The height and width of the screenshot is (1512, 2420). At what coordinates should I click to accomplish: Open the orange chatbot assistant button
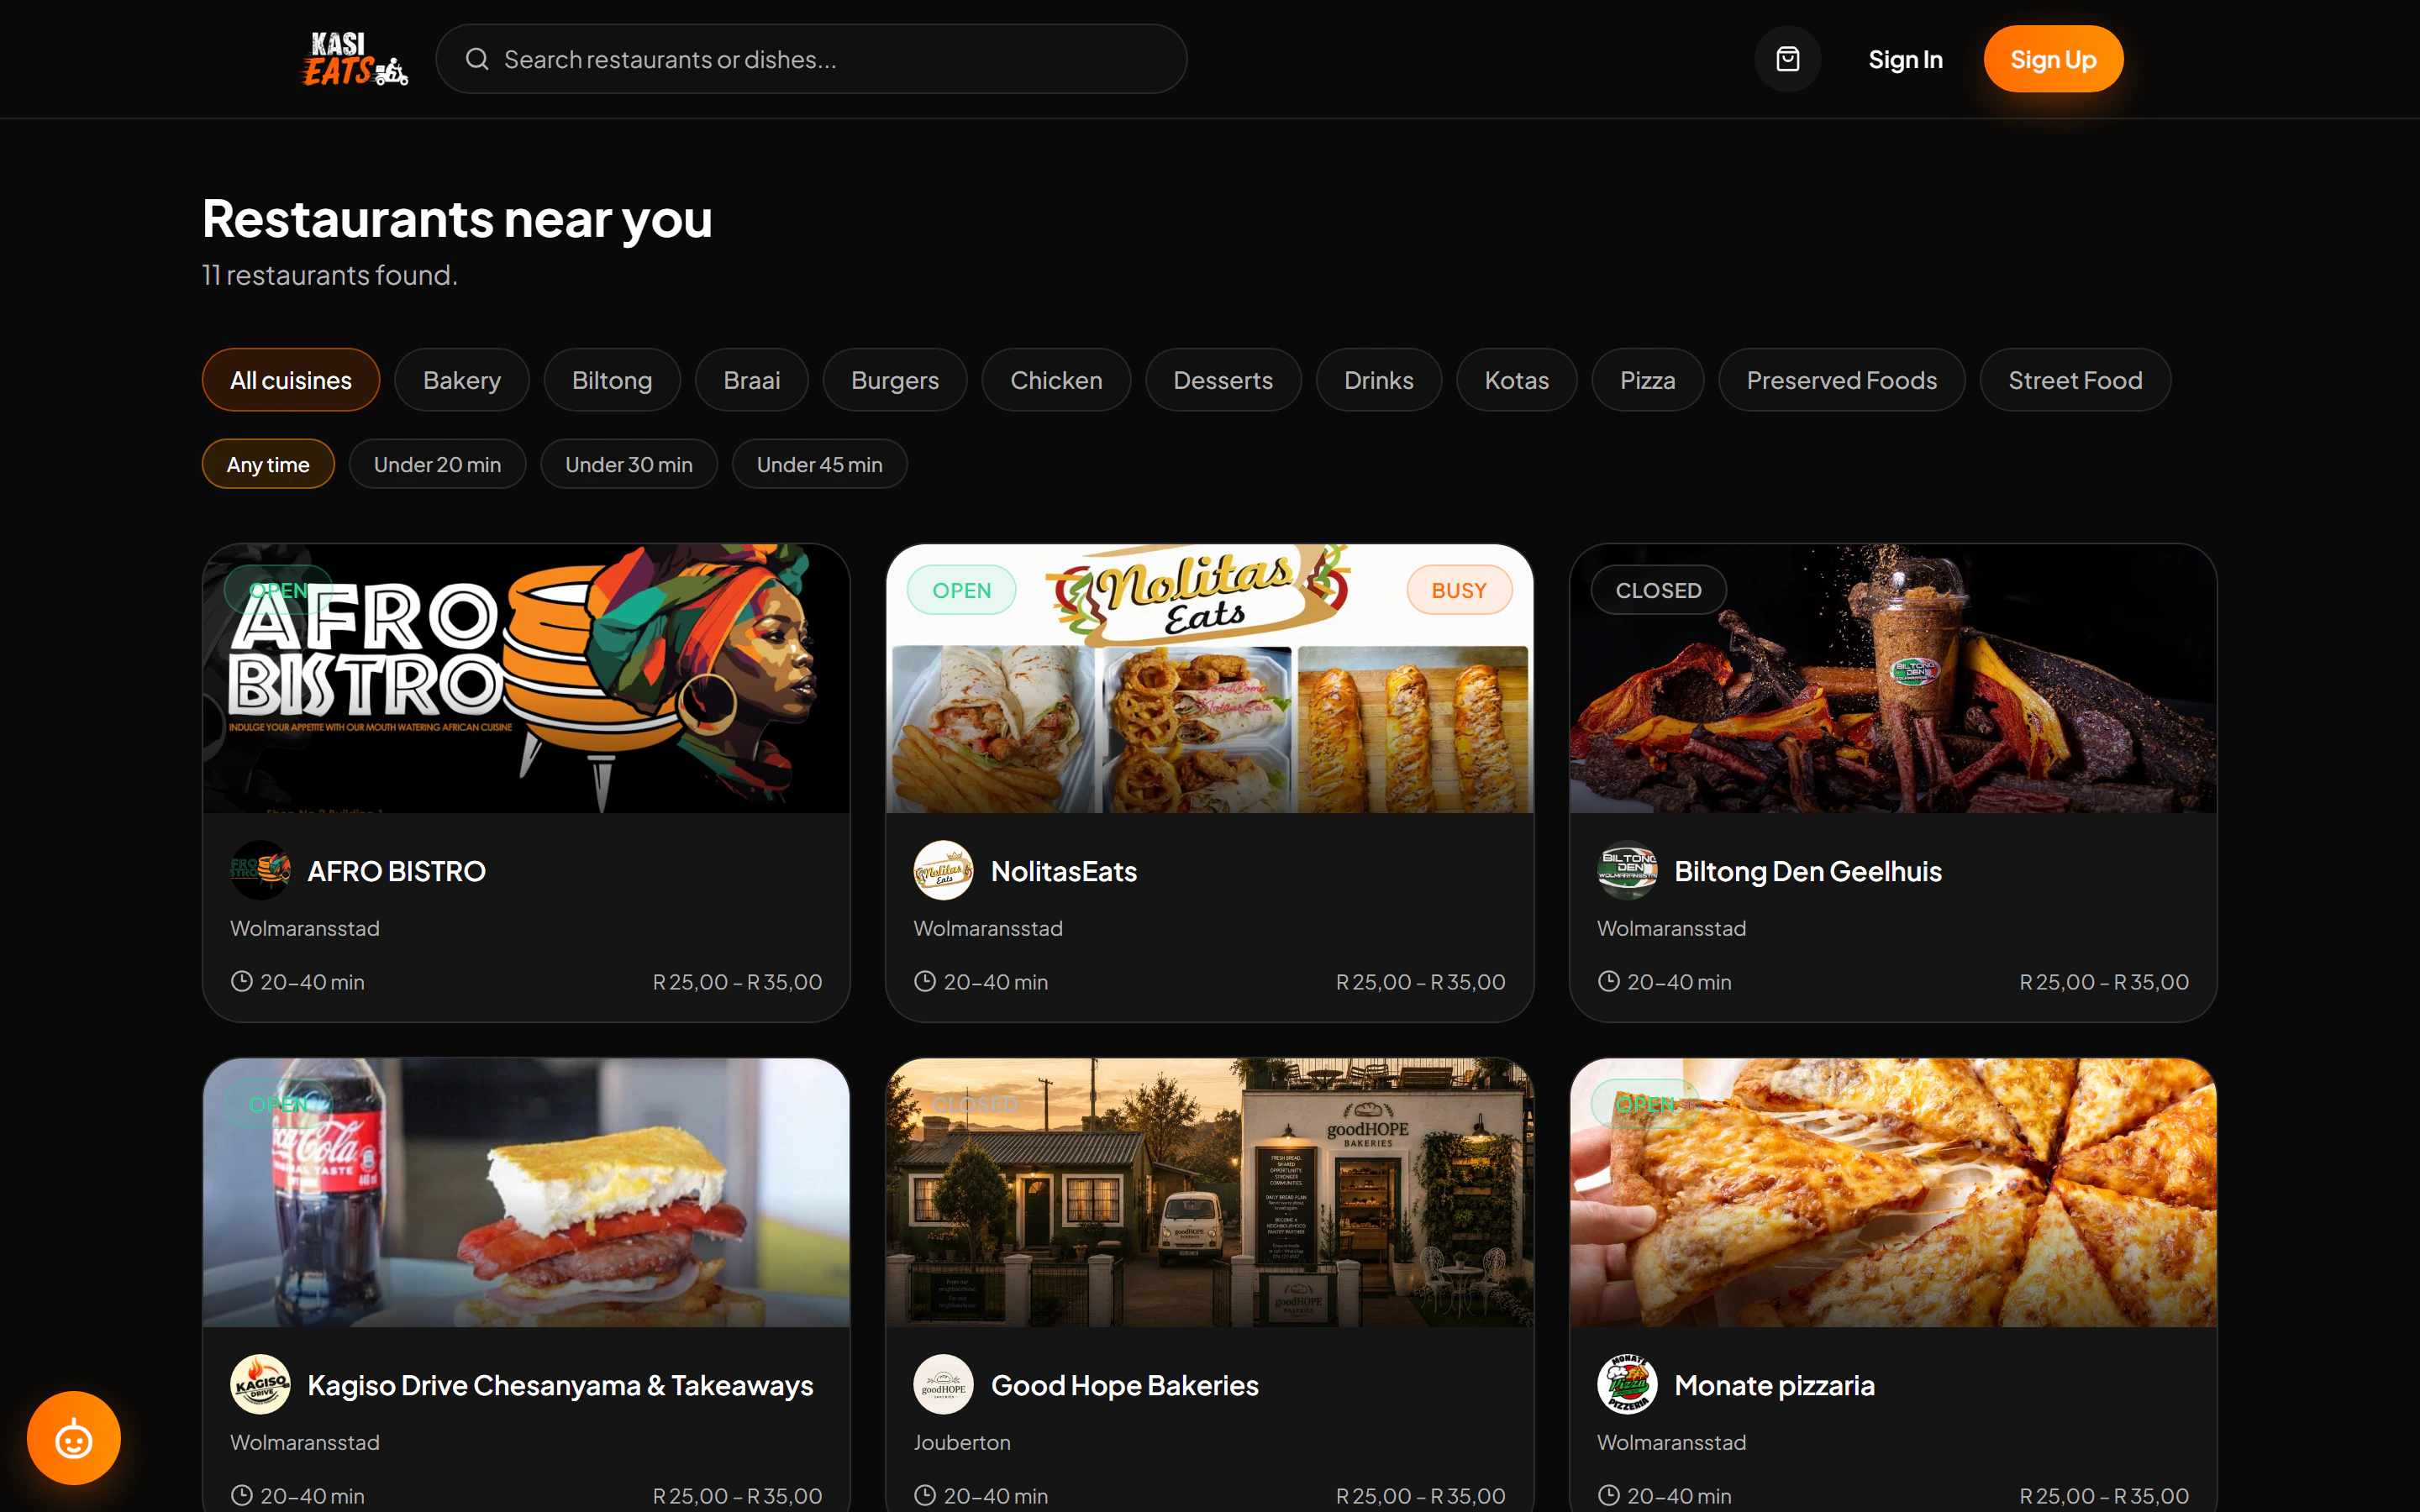[74, 1438]
